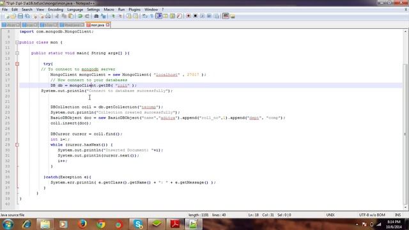Click the 'coll.insert(doc);' code line
The width and height of the screenshot is (409, 230).
(71, 123)
